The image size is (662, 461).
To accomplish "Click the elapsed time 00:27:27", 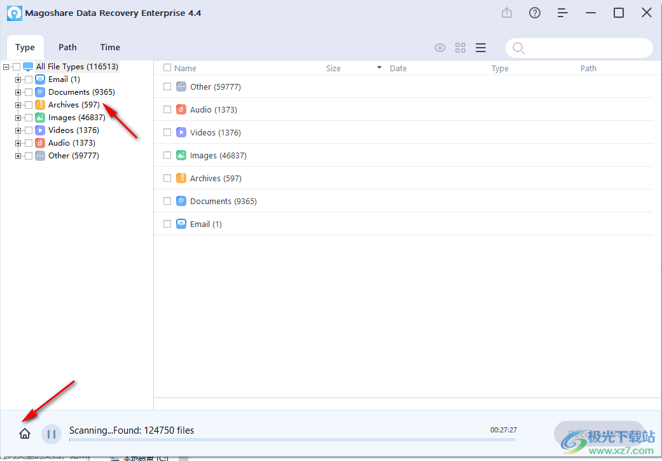I will pyautogui.click(x=503, y=430).
